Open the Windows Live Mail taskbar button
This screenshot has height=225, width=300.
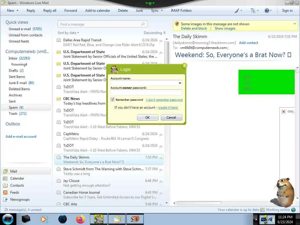[x=117, y=219]
